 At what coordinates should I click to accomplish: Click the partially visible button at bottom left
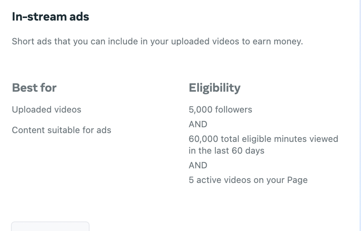50,226
